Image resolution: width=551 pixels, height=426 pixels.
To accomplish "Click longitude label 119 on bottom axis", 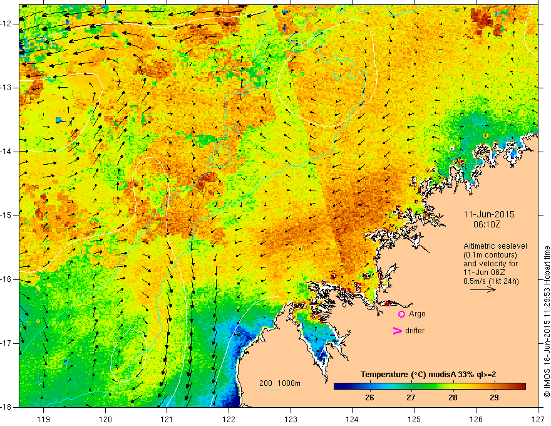I will (44, 419).
